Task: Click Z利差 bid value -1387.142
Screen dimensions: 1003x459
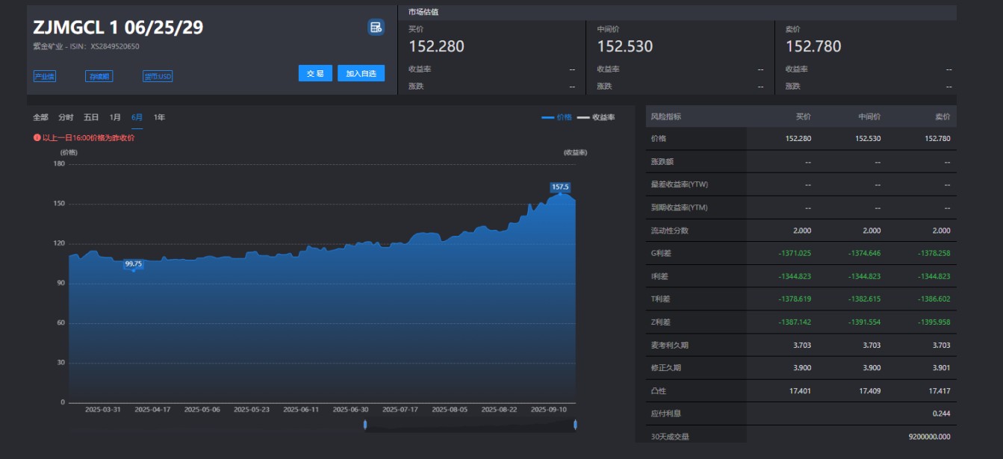Action: point(795,322)
